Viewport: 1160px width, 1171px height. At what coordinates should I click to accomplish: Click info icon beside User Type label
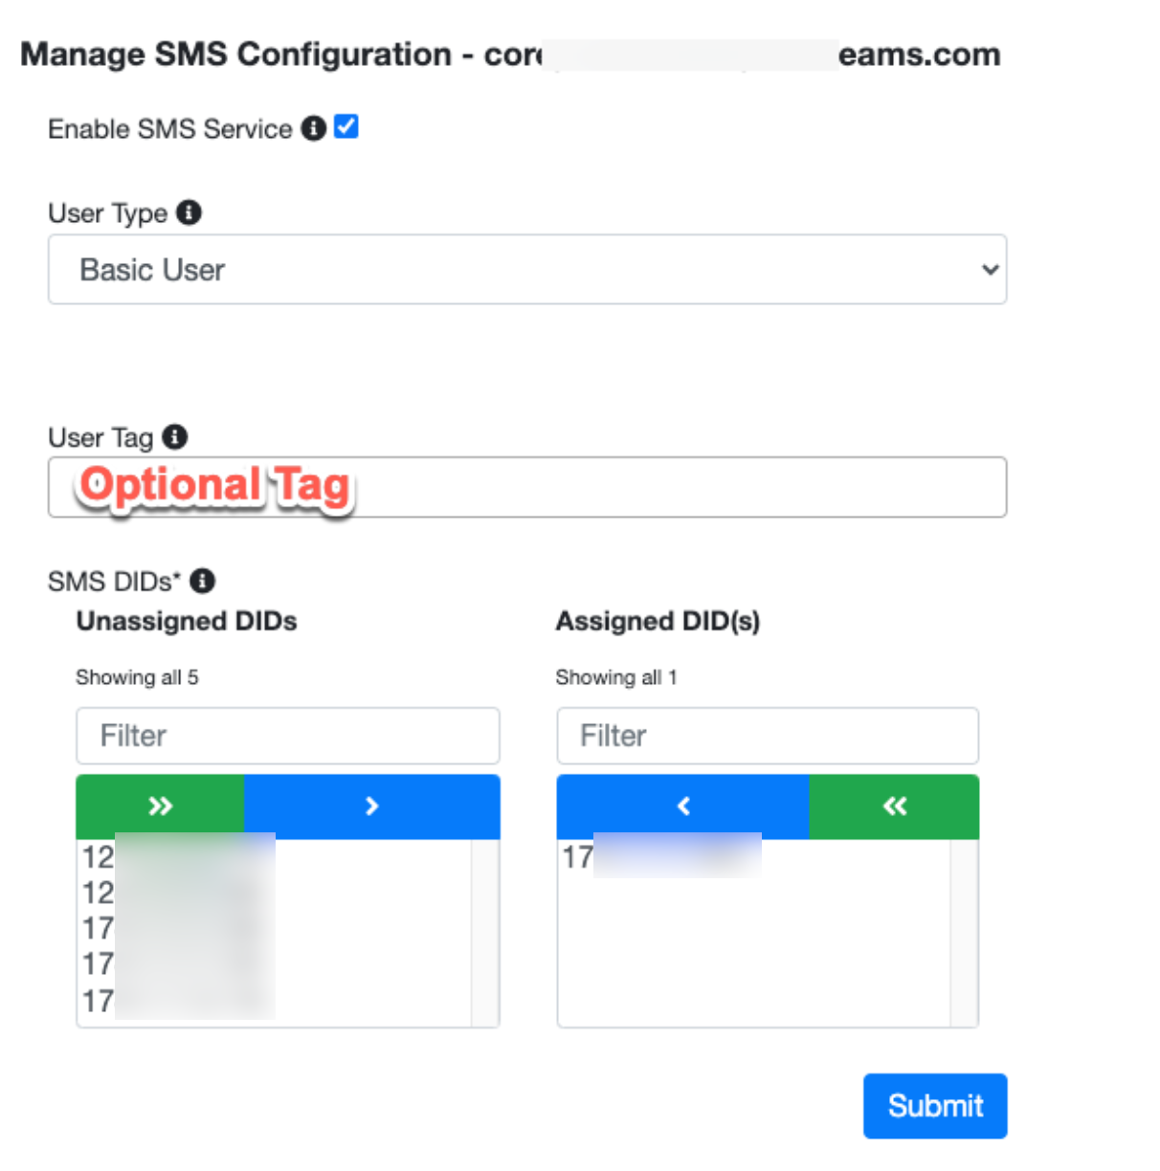[189, 212]
